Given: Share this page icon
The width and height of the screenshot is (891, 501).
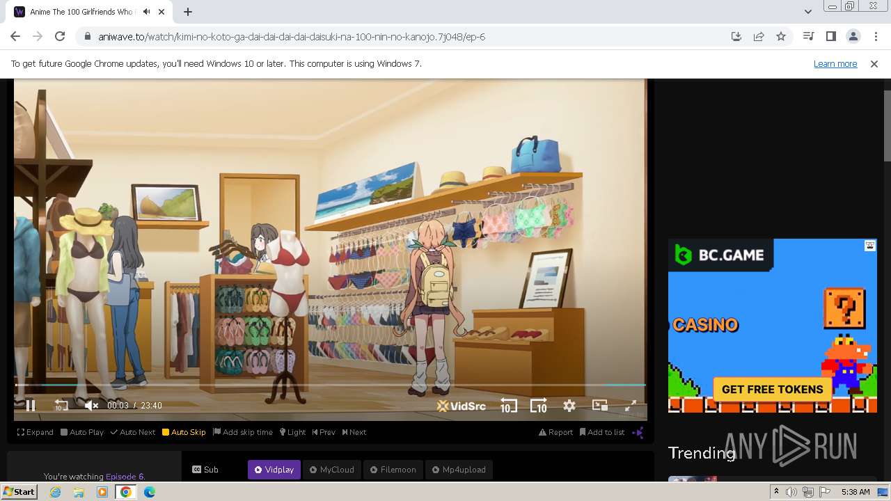Looking at the screenshot, I should [759, 36].
